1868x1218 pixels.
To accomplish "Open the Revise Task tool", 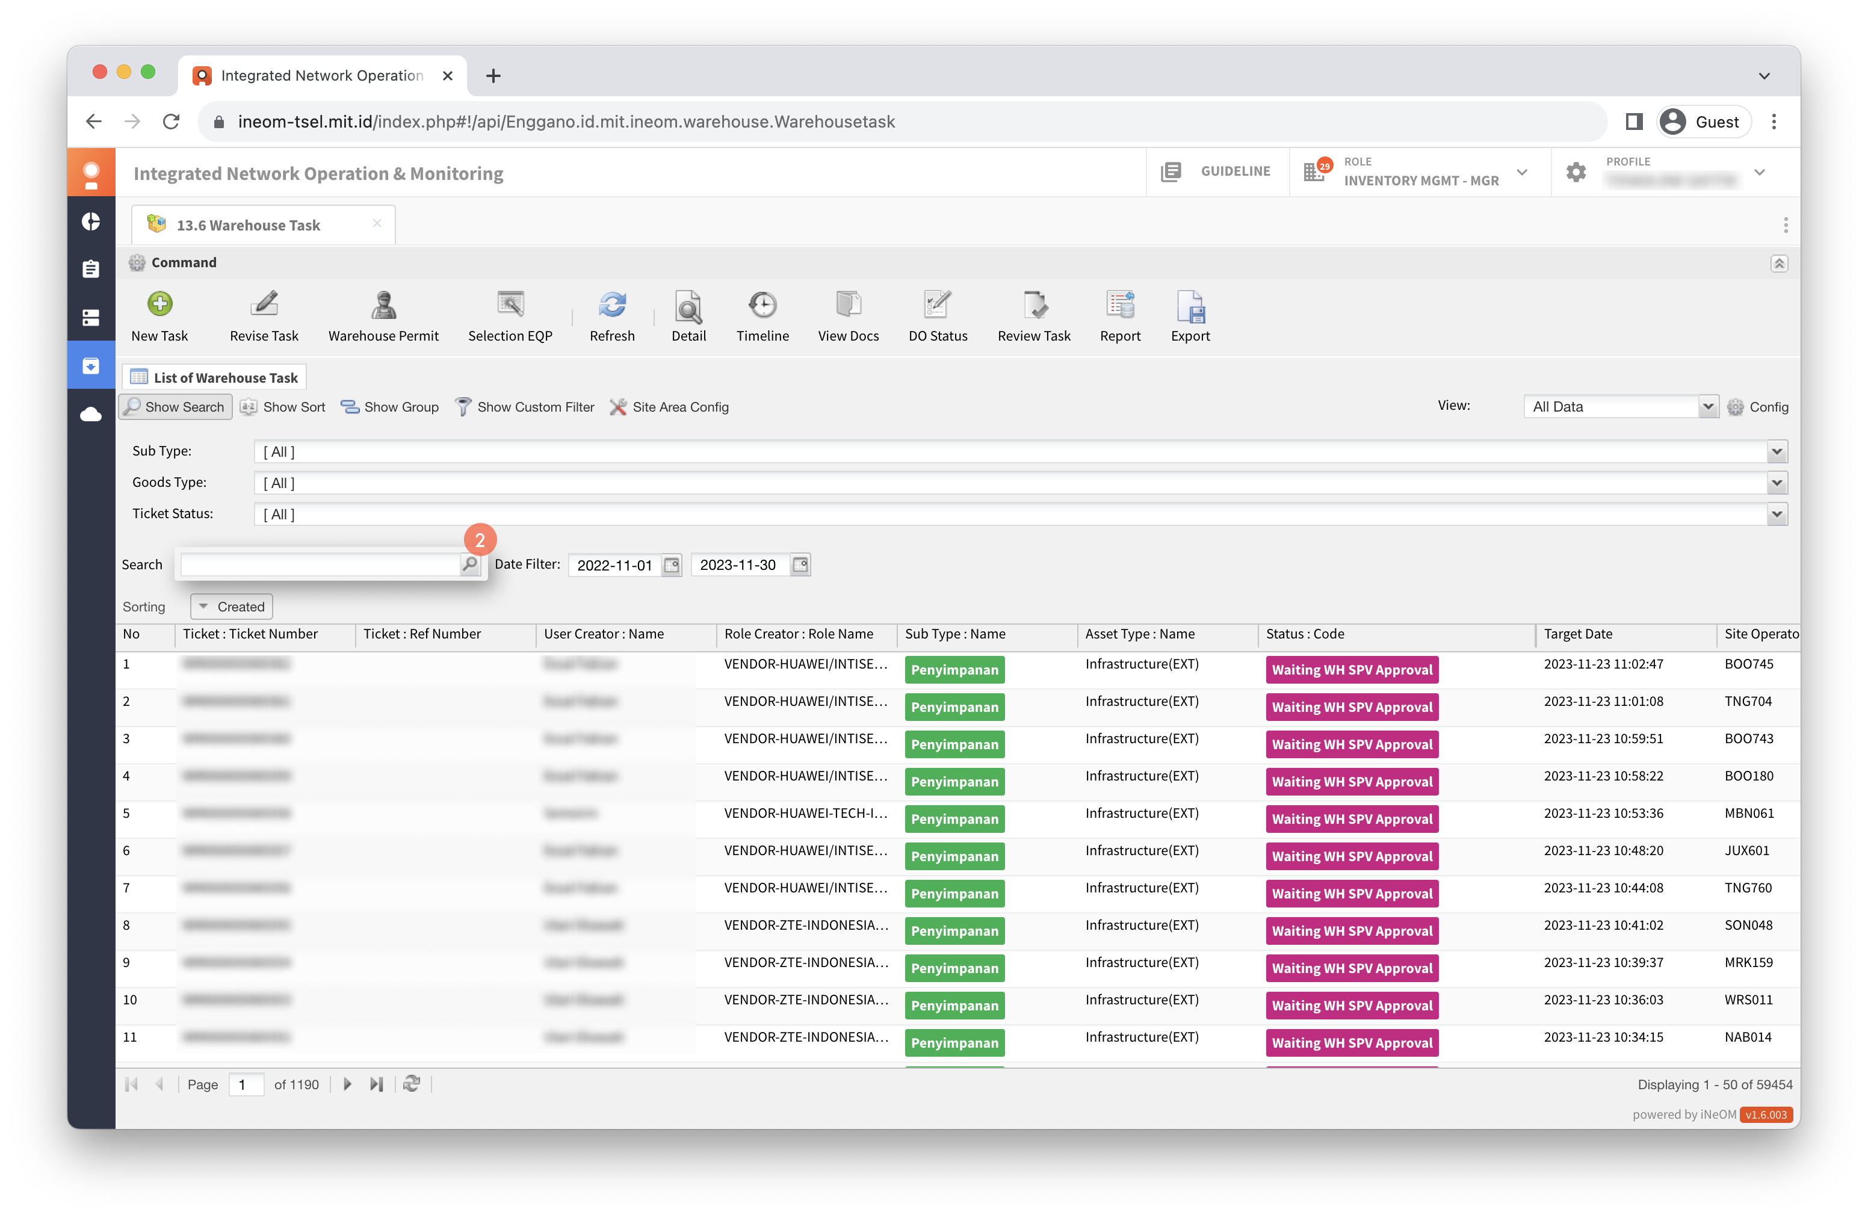I will pos(264,317).
